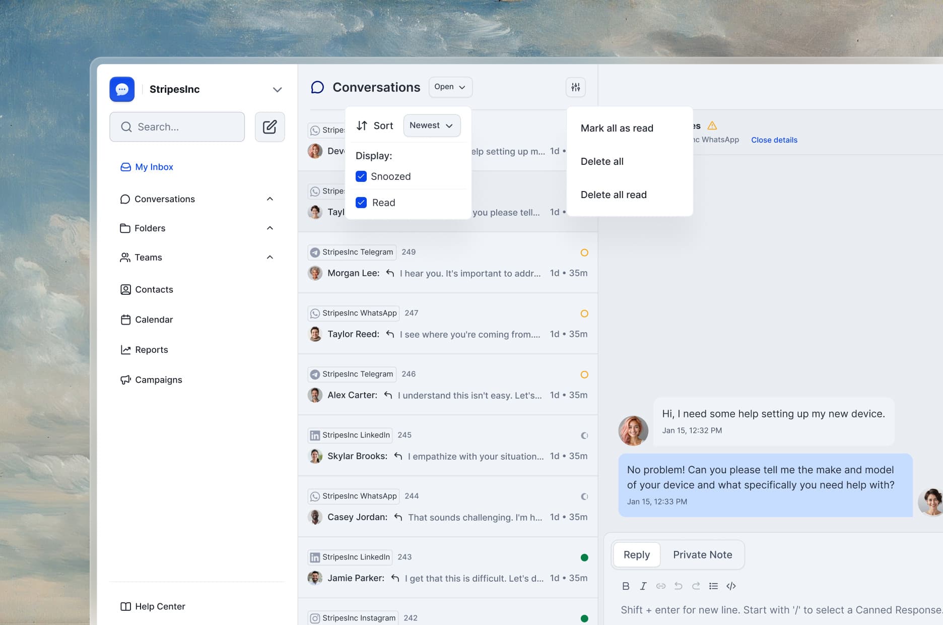Viewport: 943px width, 625px height.
Task: Select Mark all as read
Action: [x=617, y=128]
